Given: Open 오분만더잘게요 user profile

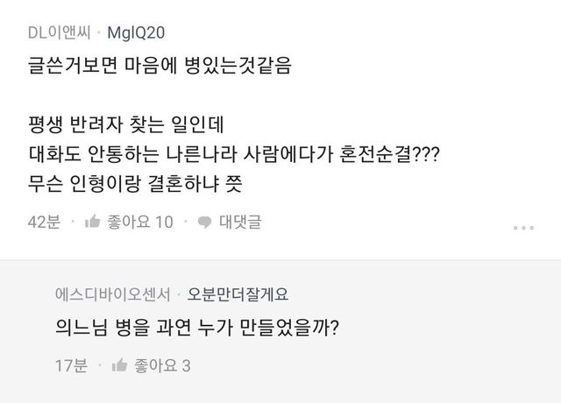Looking at the screenshot, I should click(x=237, y=293).
